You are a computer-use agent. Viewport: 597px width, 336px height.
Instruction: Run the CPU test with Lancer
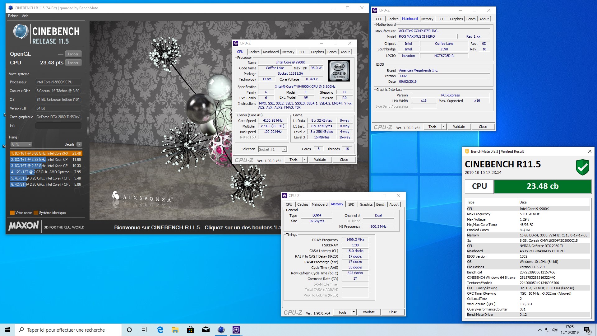73,63
